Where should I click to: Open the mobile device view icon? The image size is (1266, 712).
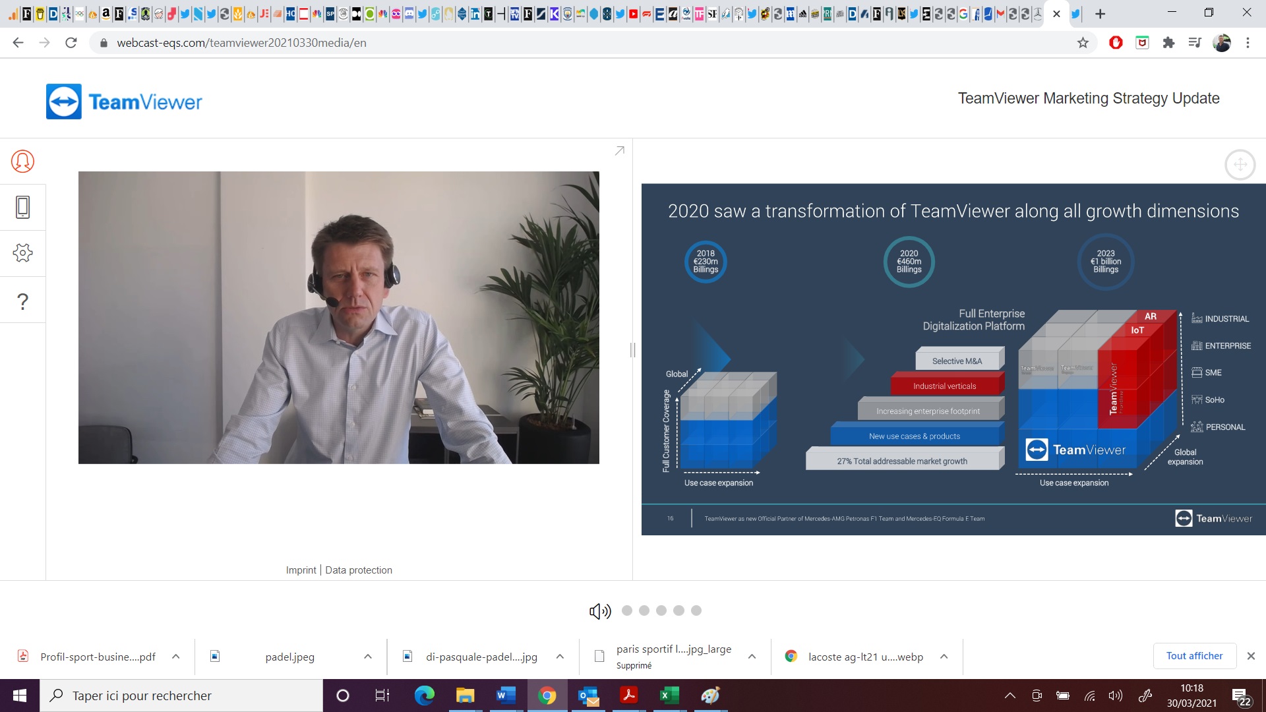(22, 207)
